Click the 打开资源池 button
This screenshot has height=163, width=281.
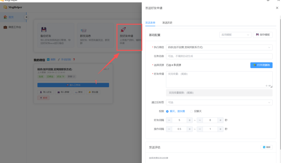[261, 65]
